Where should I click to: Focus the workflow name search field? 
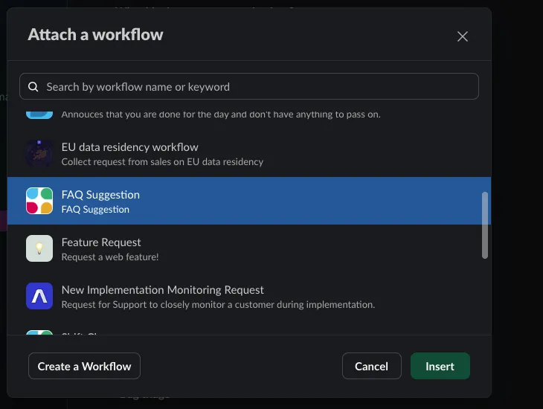[253, 87]
